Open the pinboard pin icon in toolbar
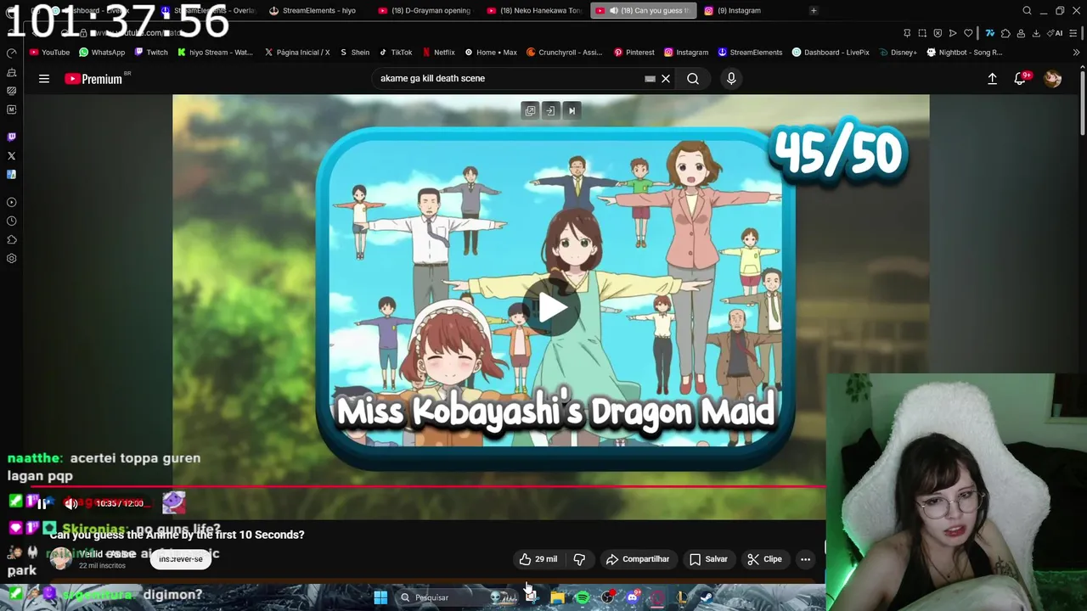This screenshot has width=1087, height=611. pyautogui.click(x=907, y=33)
